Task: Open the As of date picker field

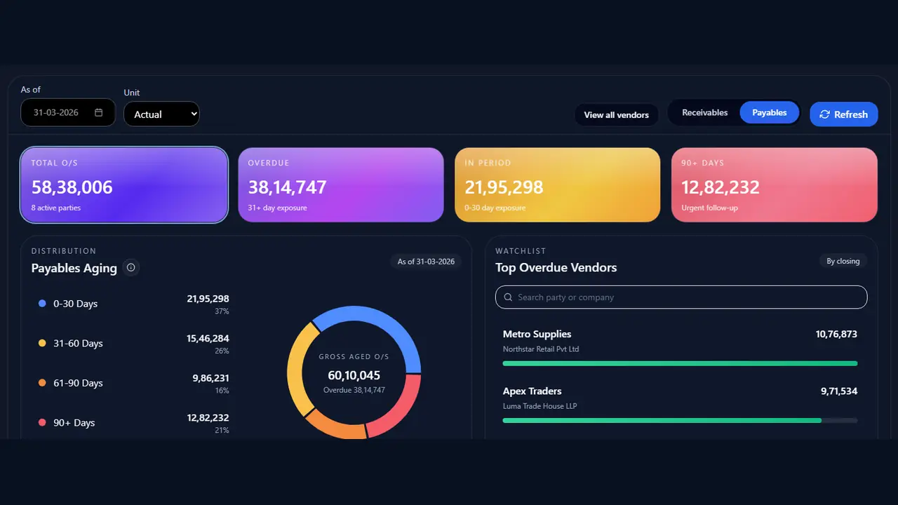Action: [x=68, y=112]
